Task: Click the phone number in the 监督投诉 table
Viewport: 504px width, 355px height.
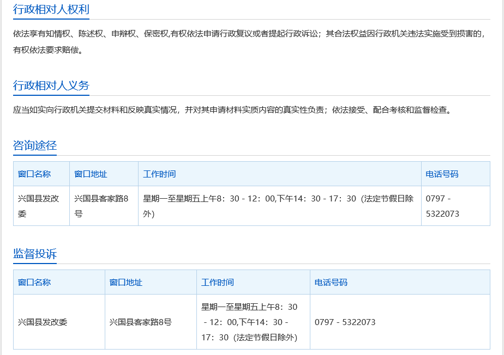Action: (x=345, y=322)
